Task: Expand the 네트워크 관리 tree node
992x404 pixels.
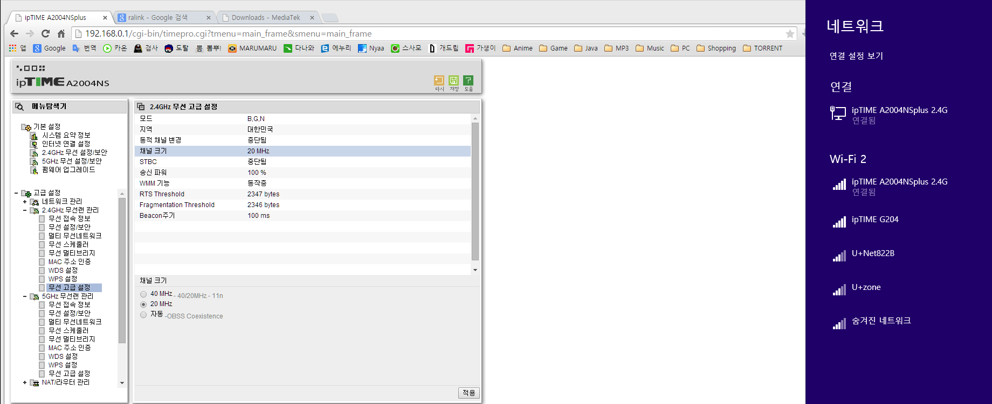Action: [25, 202]
